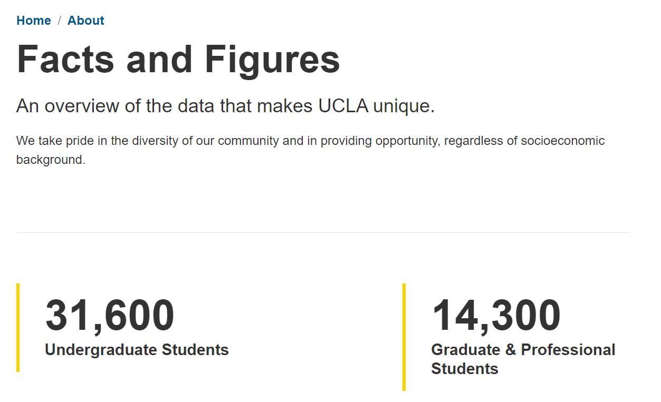This screenshot has width=661, height=402.
Task: Go to the About breadcrumb link
Action: click(x=86, y=21)
